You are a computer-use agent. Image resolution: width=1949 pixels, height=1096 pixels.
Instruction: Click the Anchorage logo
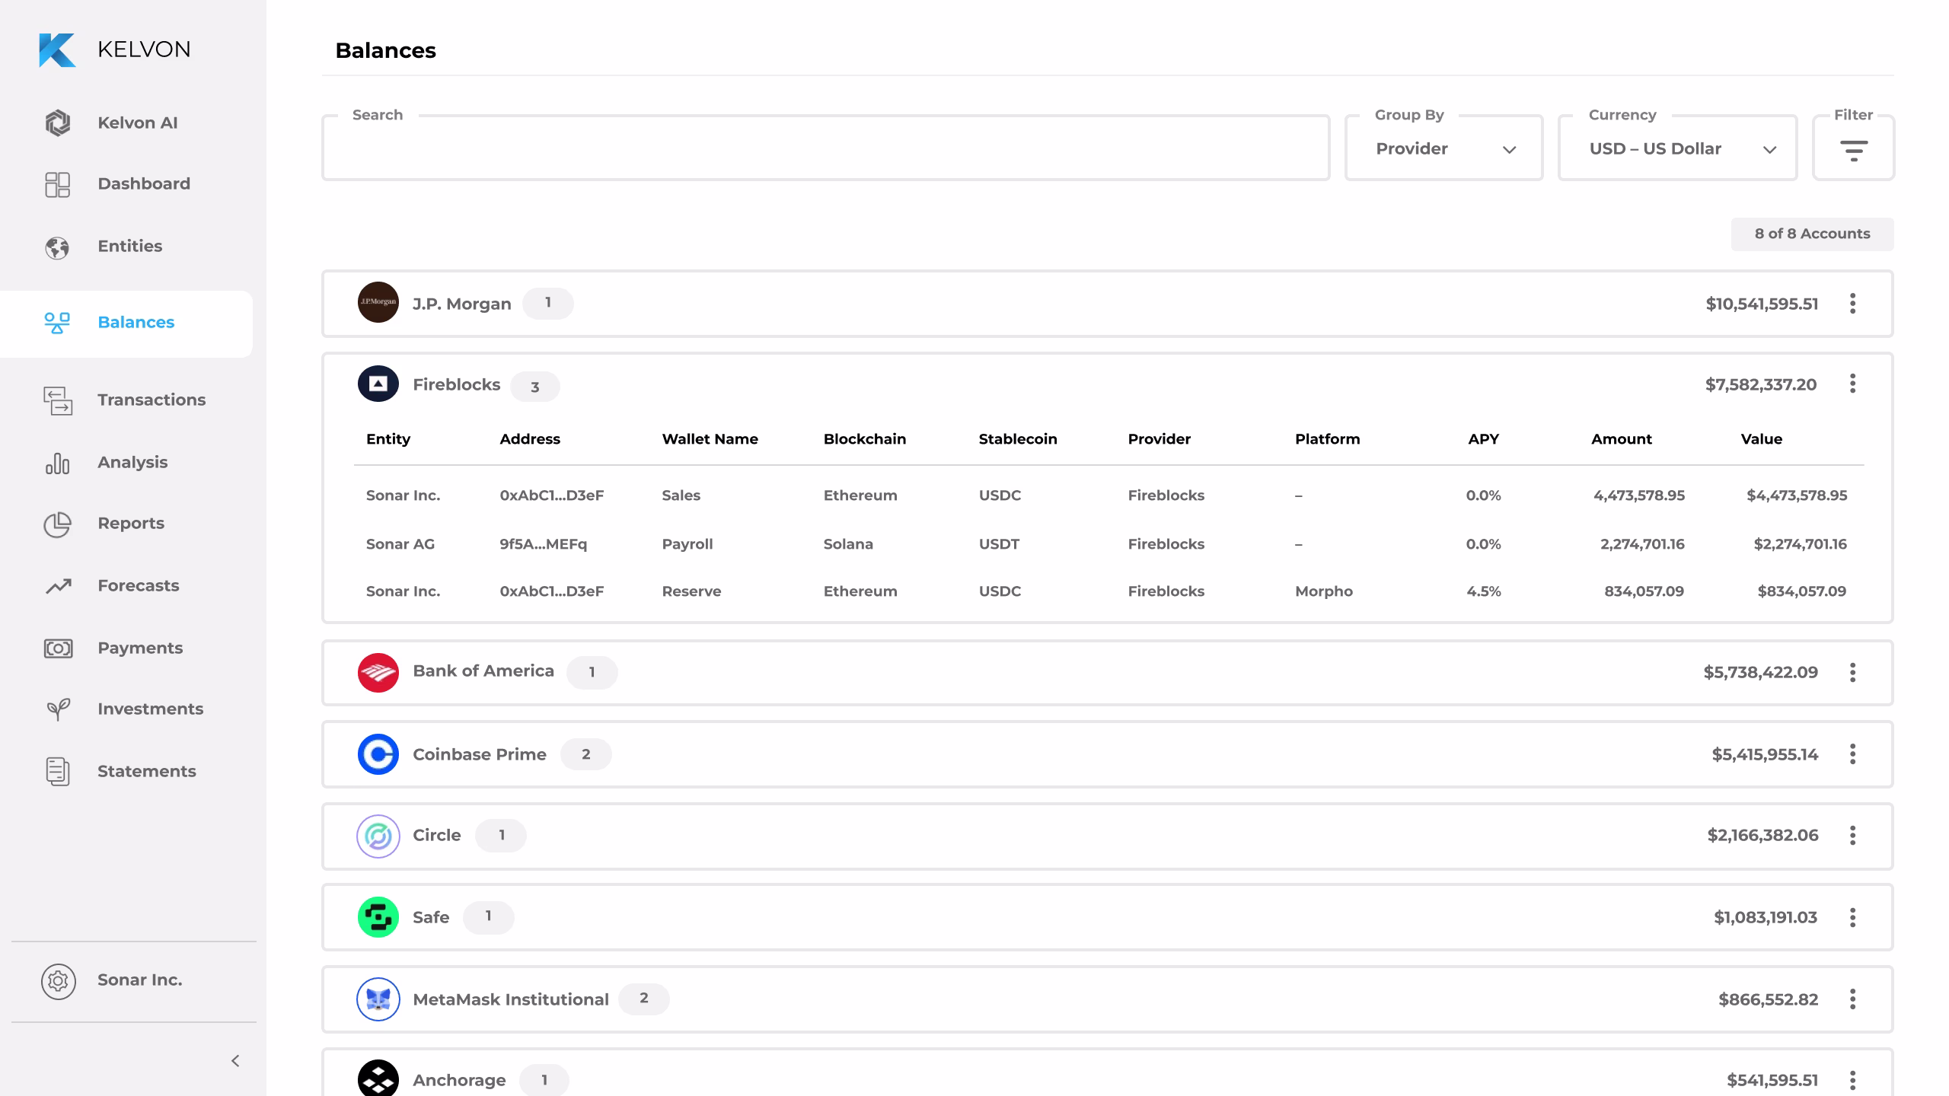coord(378,1078)
